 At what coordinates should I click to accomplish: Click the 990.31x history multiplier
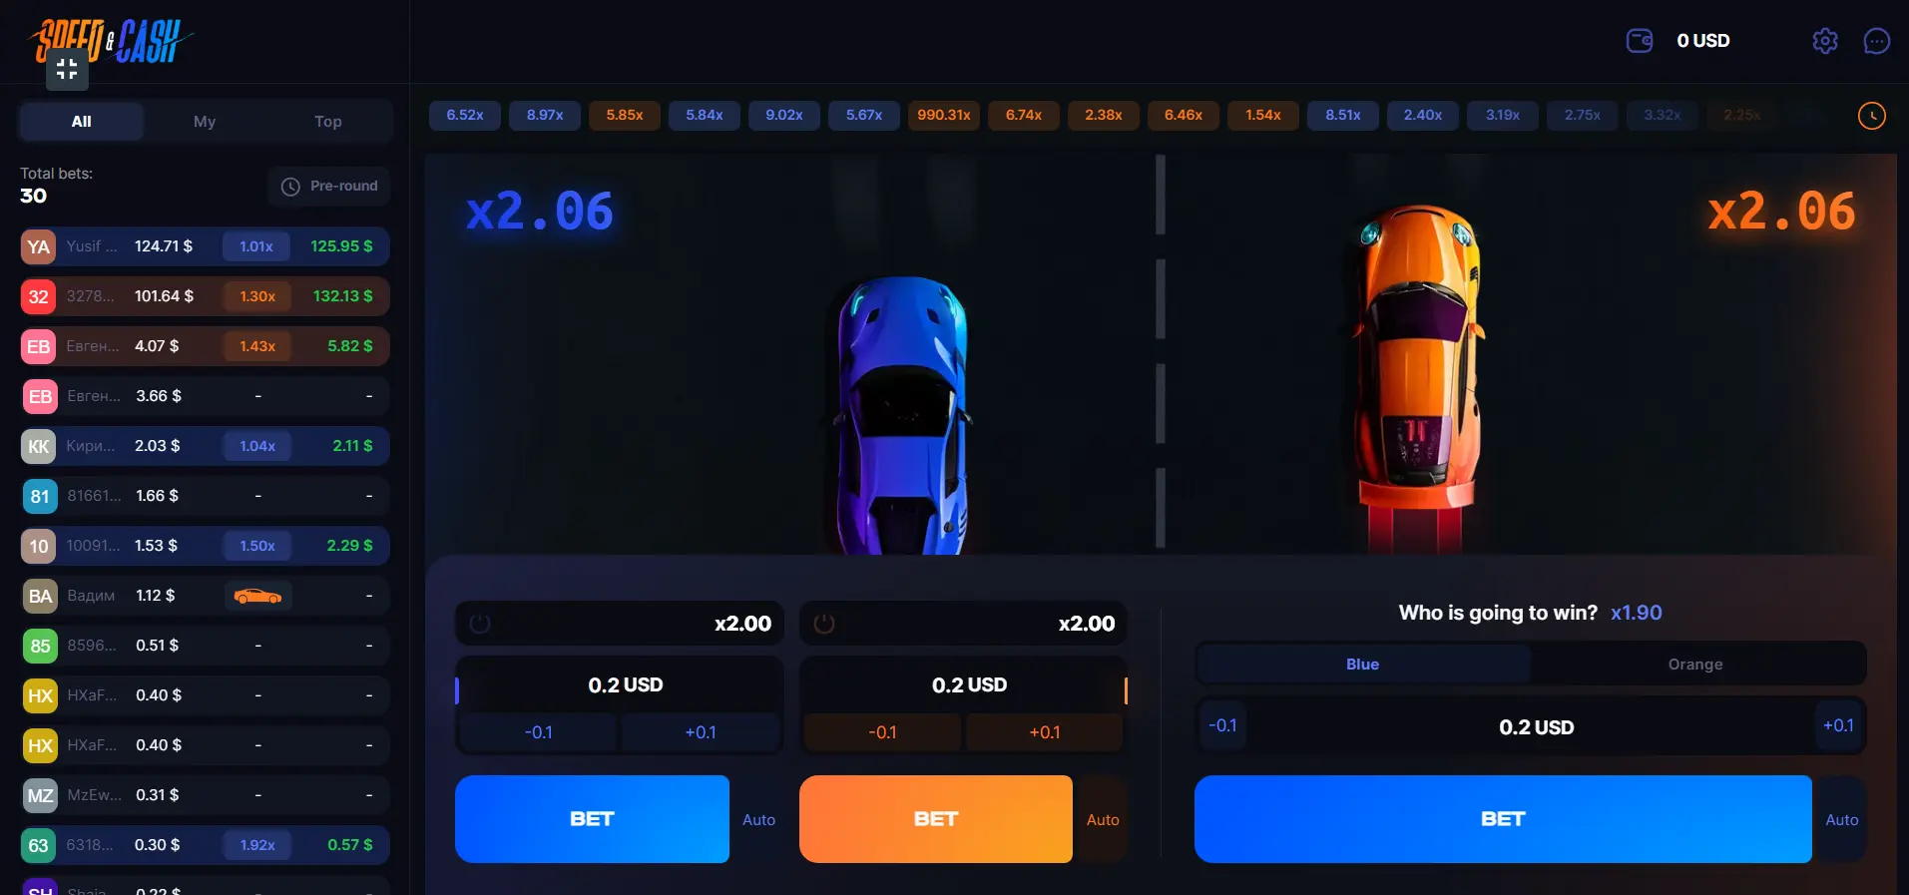coord(944,116)
